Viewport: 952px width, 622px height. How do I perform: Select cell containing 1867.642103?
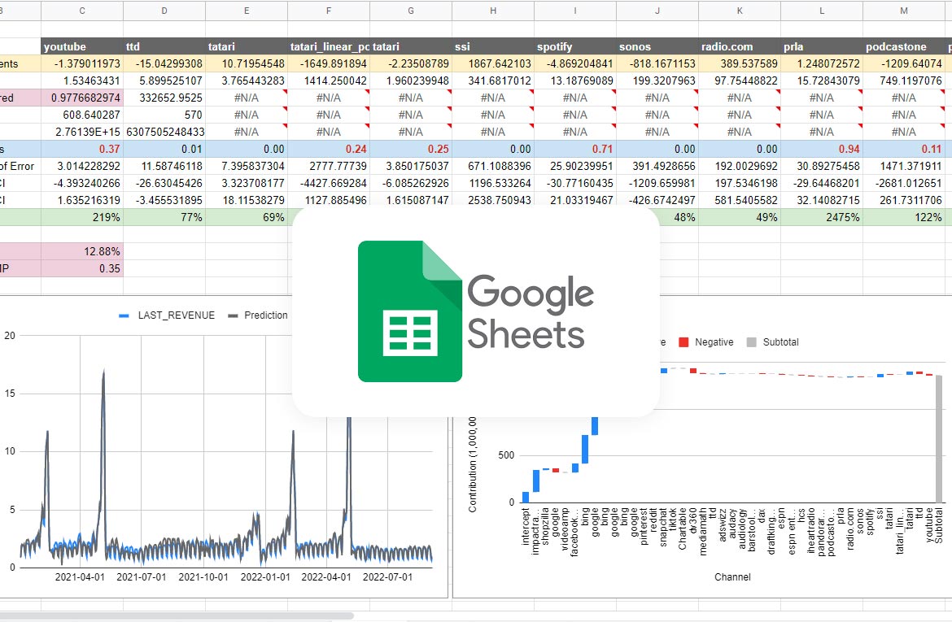click(x=493, y=63)
